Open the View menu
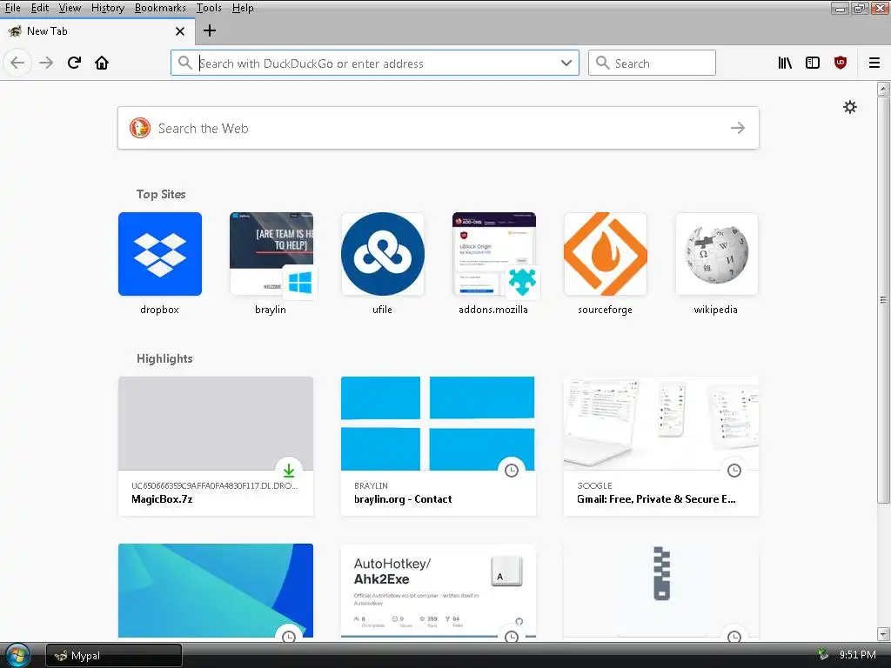The width and height of the screenshot is (891, 668). tap(70, 7)
